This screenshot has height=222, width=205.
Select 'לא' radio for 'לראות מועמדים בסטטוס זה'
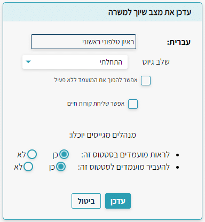coord(32,154)
